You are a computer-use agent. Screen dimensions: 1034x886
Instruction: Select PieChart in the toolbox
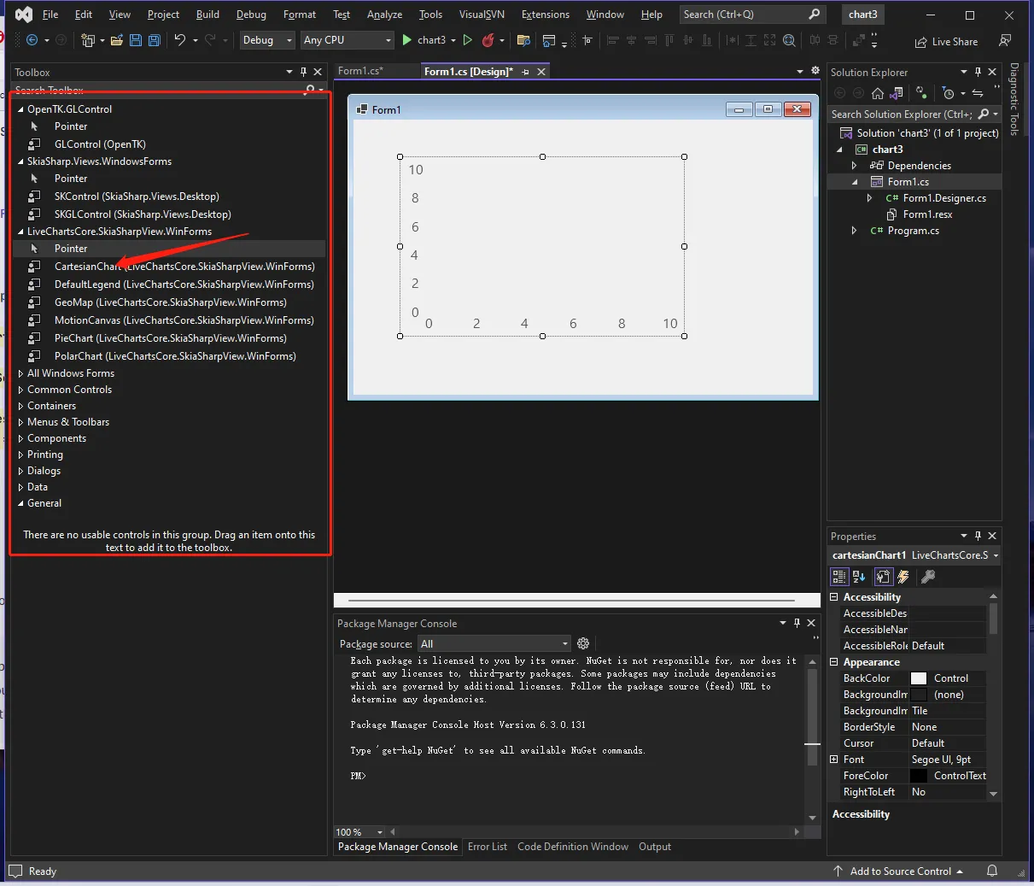(169, 338)
